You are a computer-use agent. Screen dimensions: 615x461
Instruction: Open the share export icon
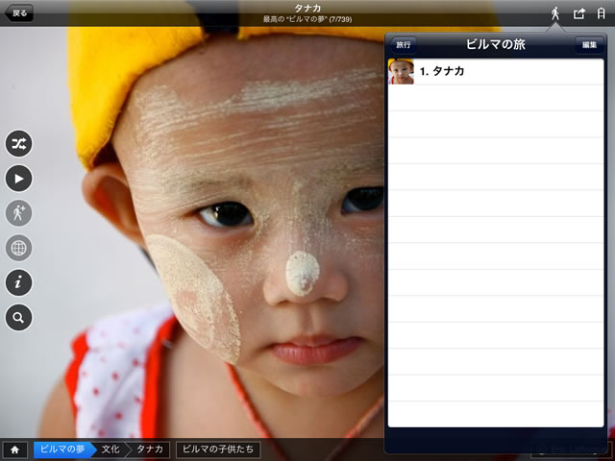578,13
